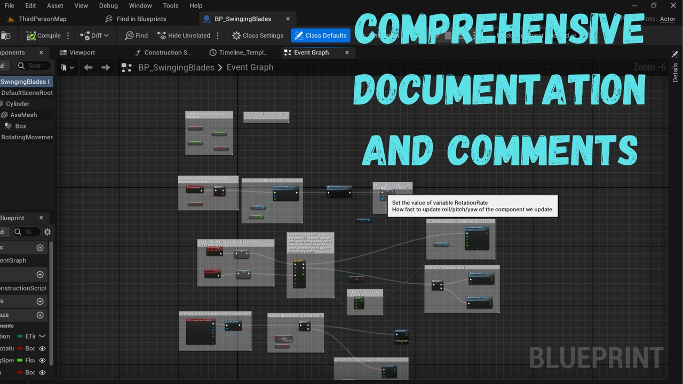Switch to the Timeline_Template tab
This screenshot has width=683, height=384.
point(238,52)
